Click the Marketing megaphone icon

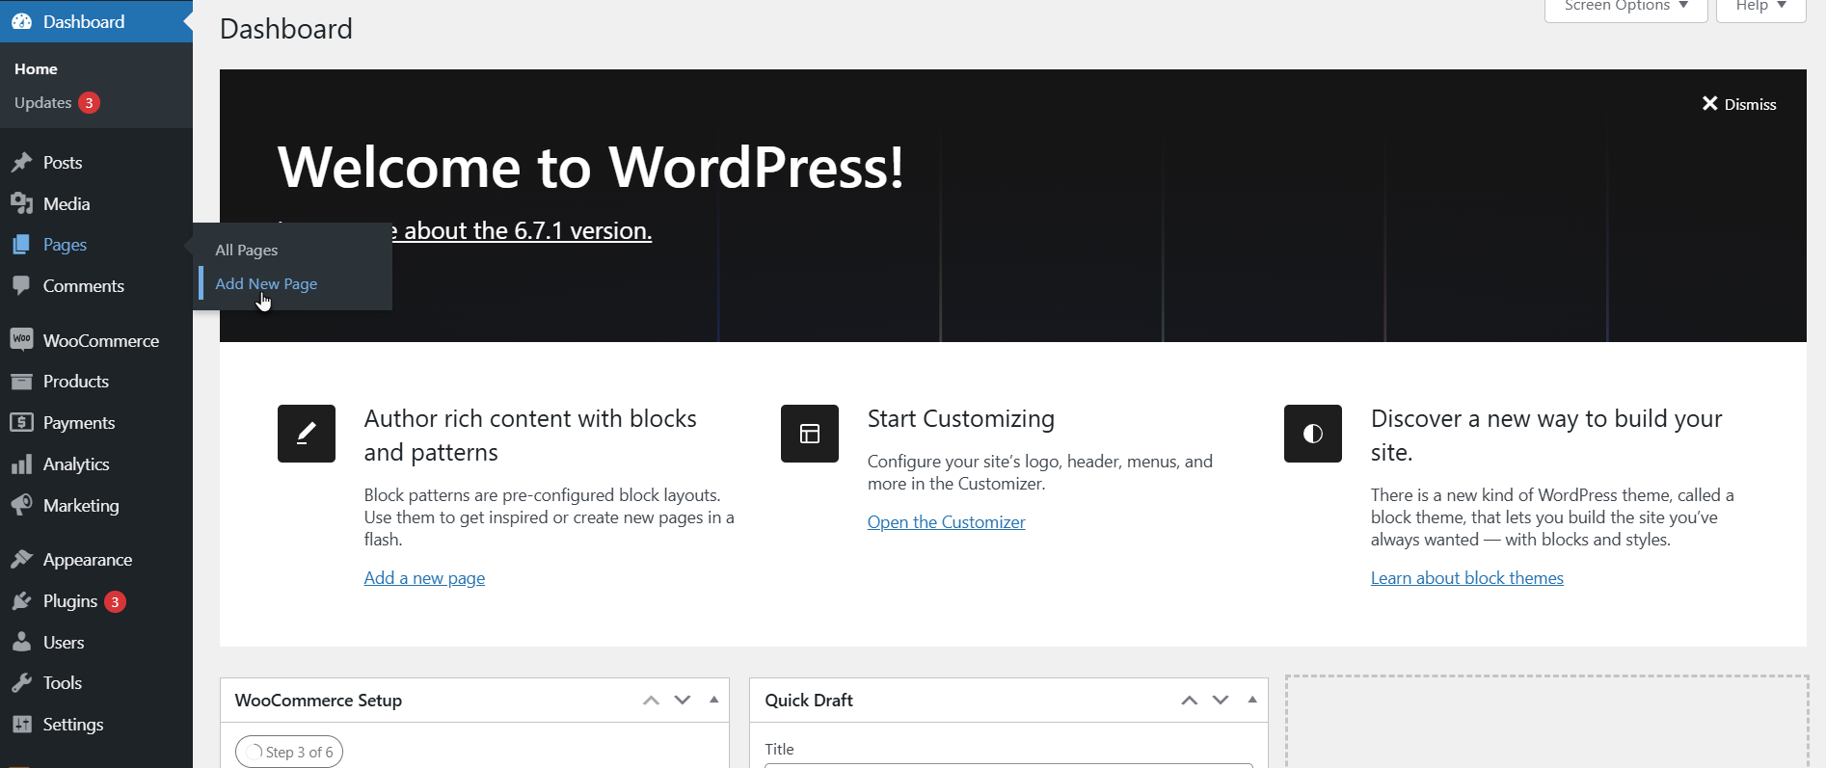coord(21,506)
